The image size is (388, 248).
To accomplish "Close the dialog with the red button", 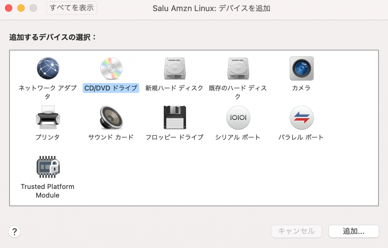I will (9, 7).
